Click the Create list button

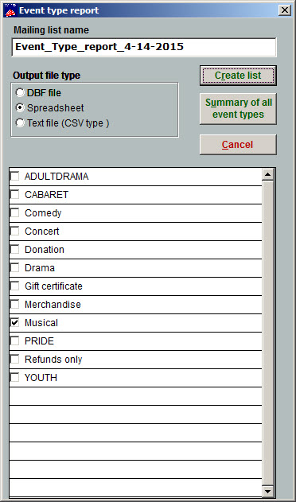click(238, 76)
